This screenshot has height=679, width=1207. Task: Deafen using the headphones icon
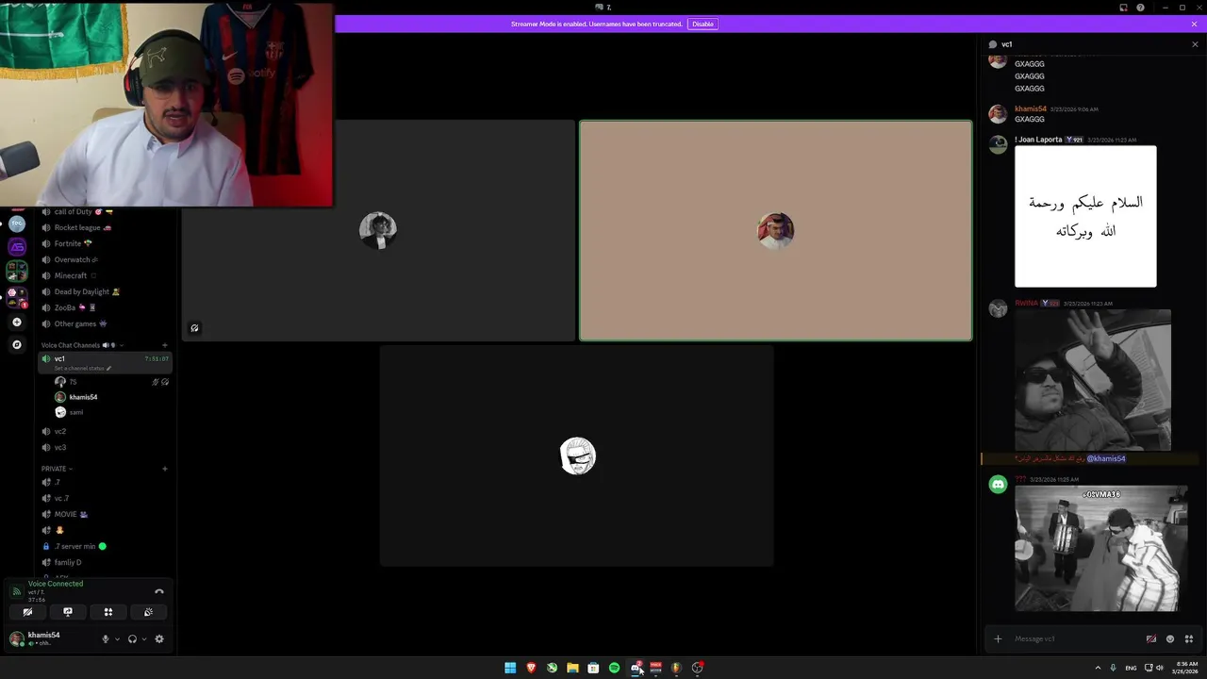pos(132,638)
